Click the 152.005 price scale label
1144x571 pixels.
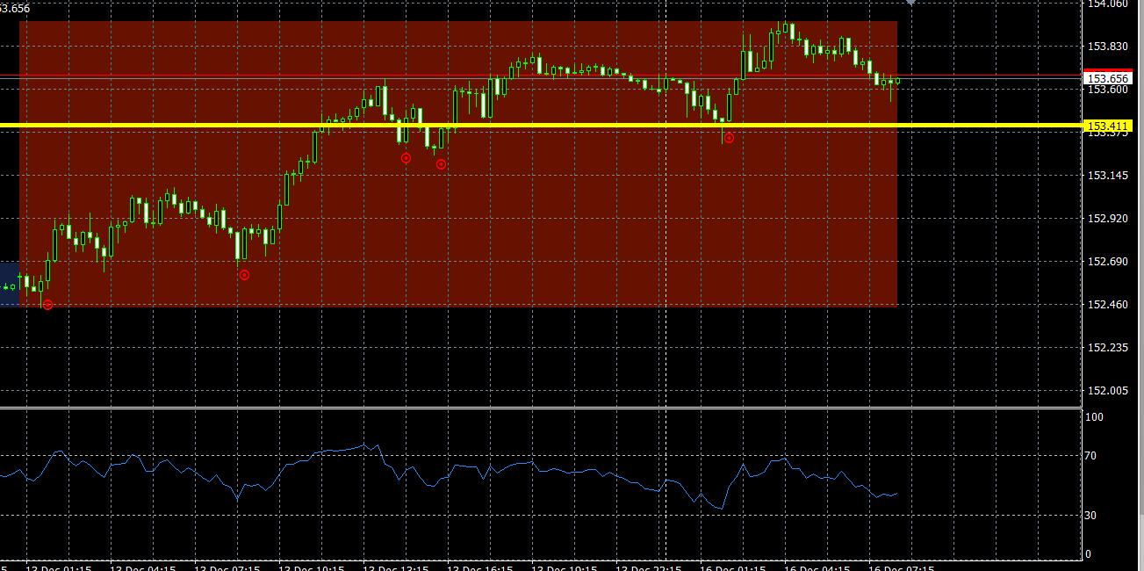[x=1107, y=391]
